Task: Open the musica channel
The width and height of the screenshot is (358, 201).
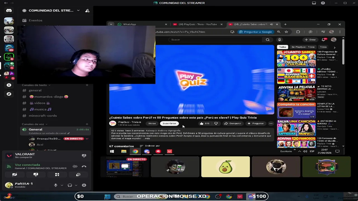Action: (x=40, y=109)
